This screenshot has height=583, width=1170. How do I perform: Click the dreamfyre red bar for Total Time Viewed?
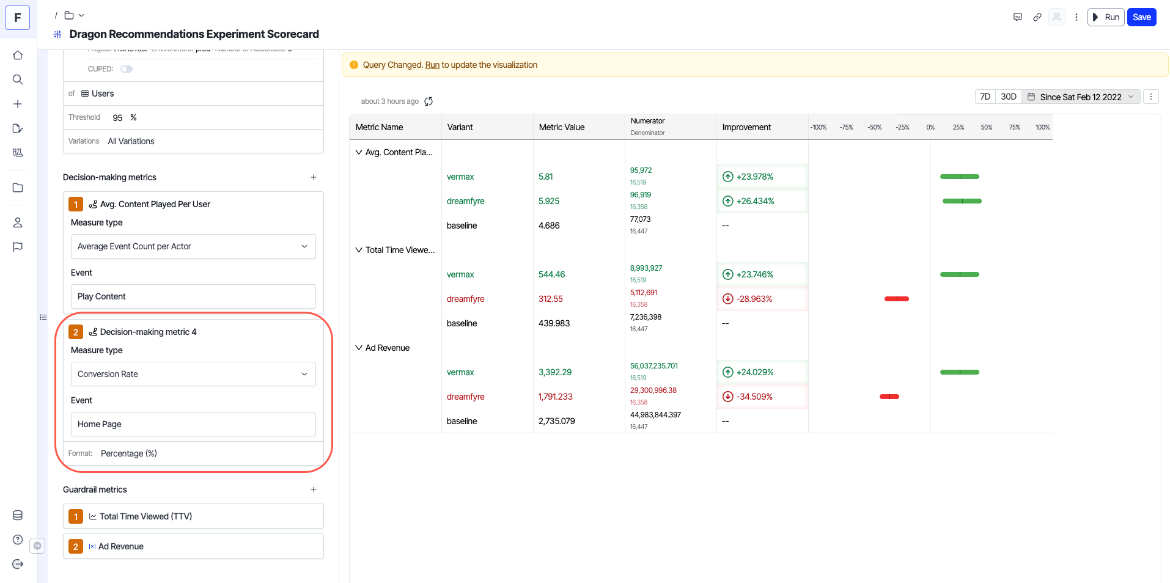pos(897,299)
